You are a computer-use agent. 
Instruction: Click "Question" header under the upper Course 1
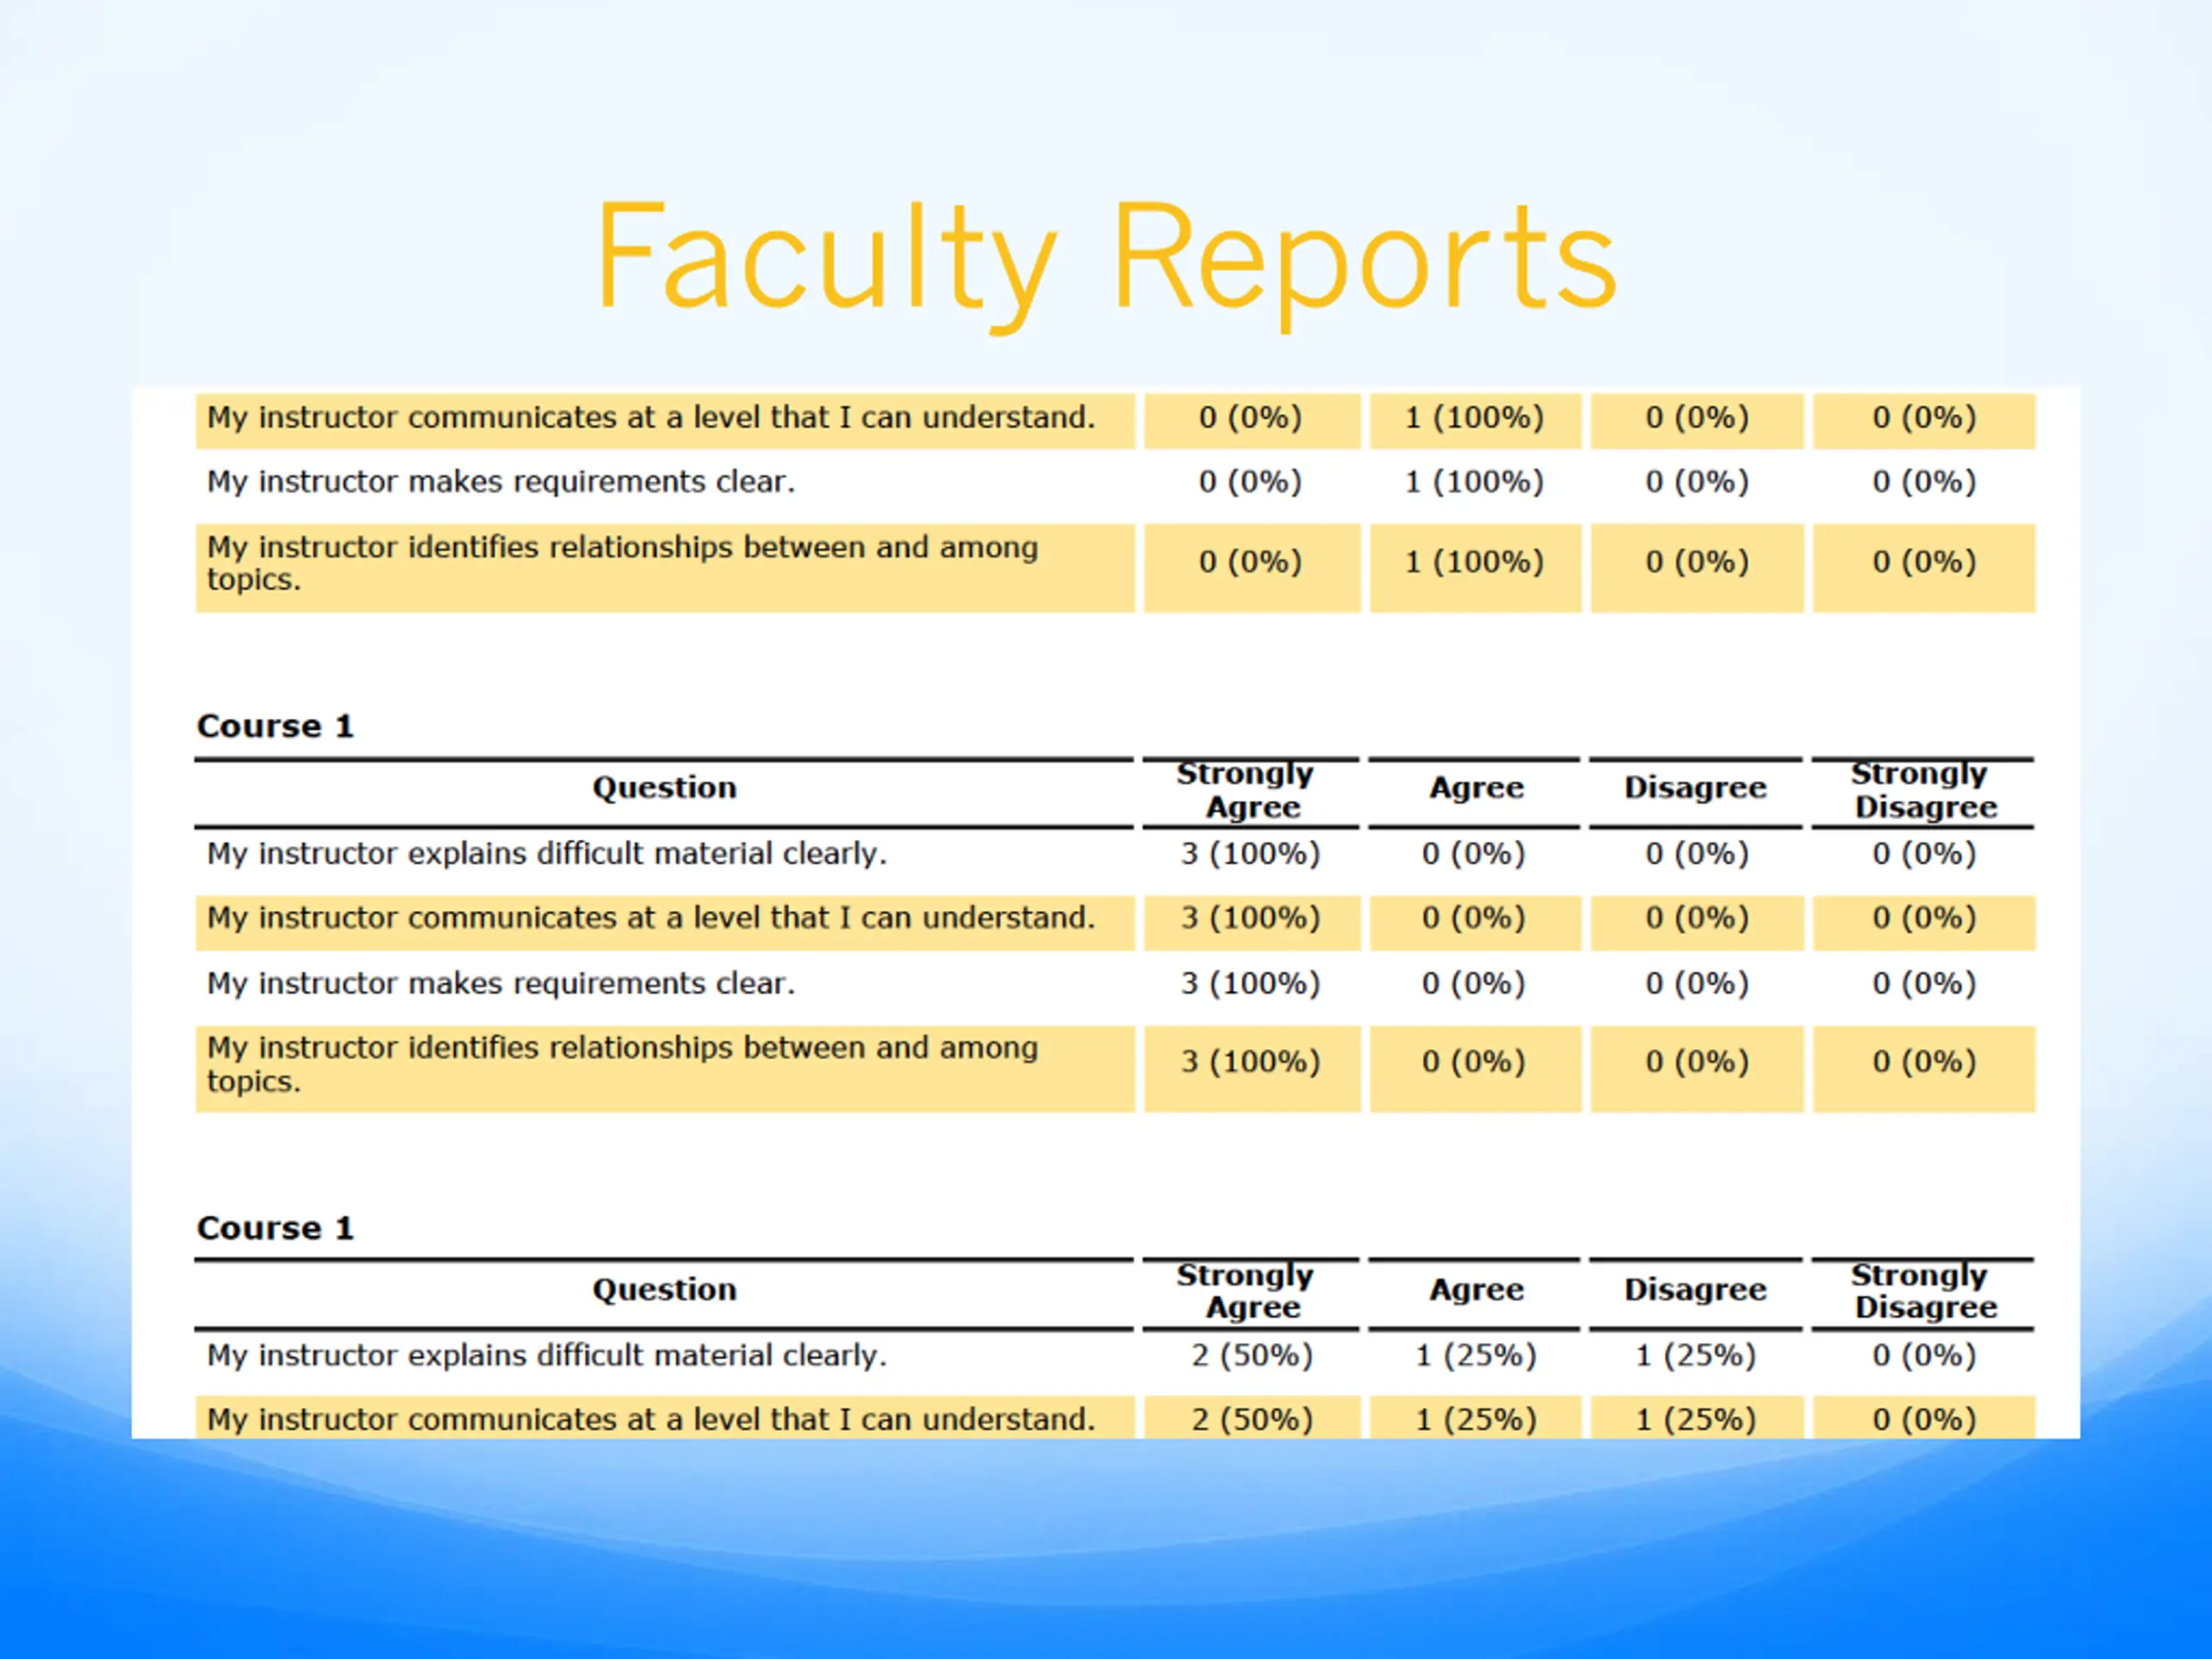(x=664, y=788)
